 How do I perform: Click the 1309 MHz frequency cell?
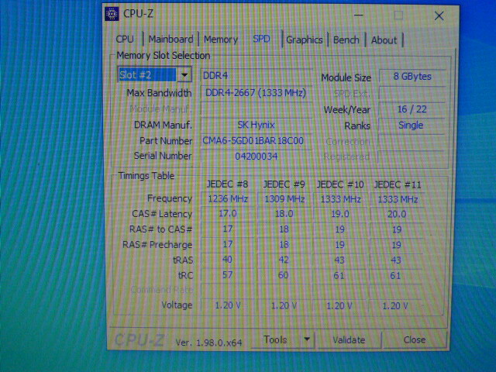coord(284,199)
